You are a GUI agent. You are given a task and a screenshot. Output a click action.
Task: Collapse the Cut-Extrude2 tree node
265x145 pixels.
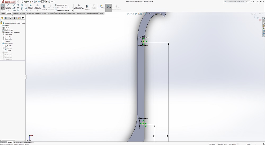[x=1, y=48]
